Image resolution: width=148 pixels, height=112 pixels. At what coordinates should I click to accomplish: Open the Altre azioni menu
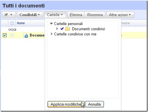pos(120,15)
